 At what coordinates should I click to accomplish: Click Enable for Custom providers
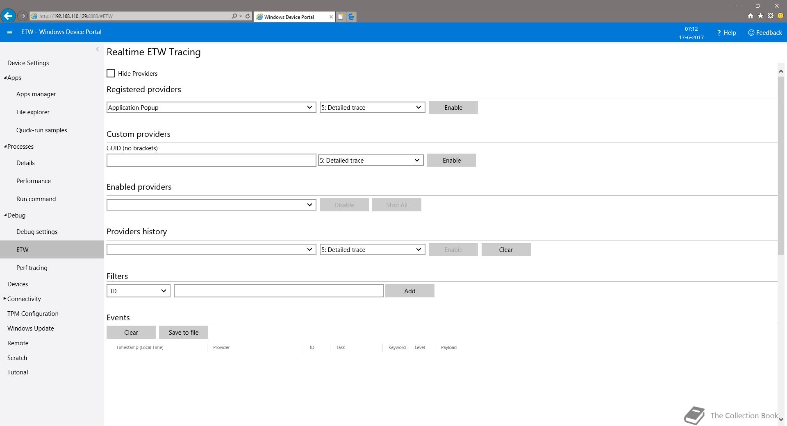(x=452, y=160)
